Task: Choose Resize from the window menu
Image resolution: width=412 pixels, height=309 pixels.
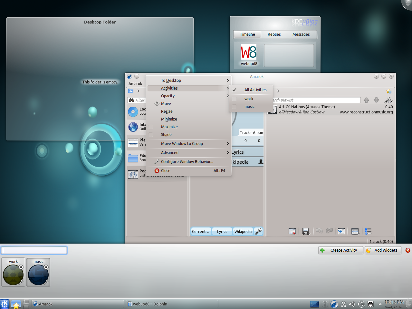Action: 188,111
